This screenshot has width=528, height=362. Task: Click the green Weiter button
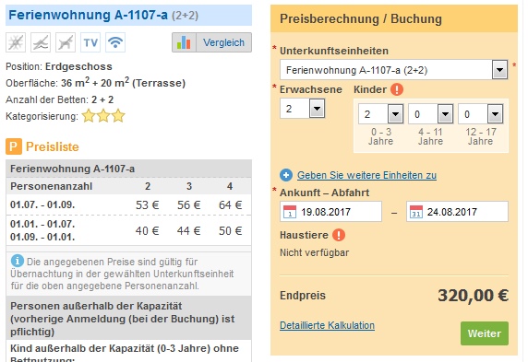(485, 333)
